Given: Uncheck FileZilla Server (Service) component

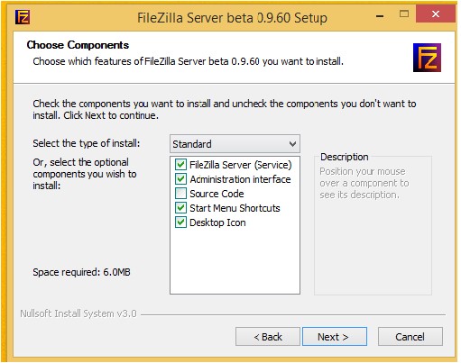Looking at the screenshot, I should pos(180,165).
